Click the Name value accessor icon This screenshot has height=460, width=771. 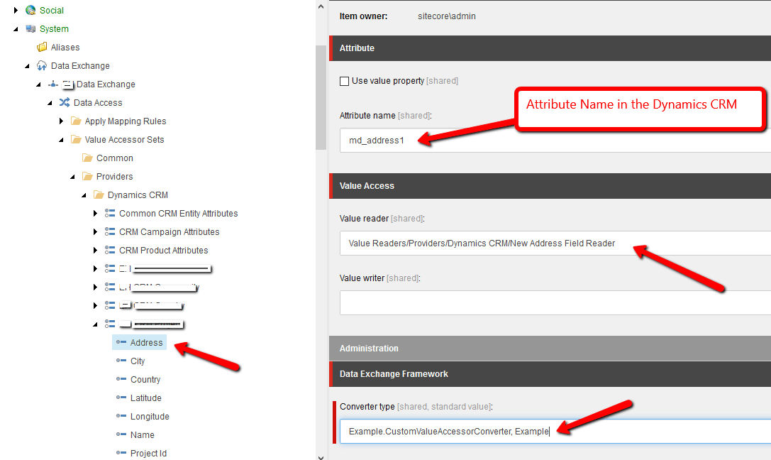click(x=121, y=434)
